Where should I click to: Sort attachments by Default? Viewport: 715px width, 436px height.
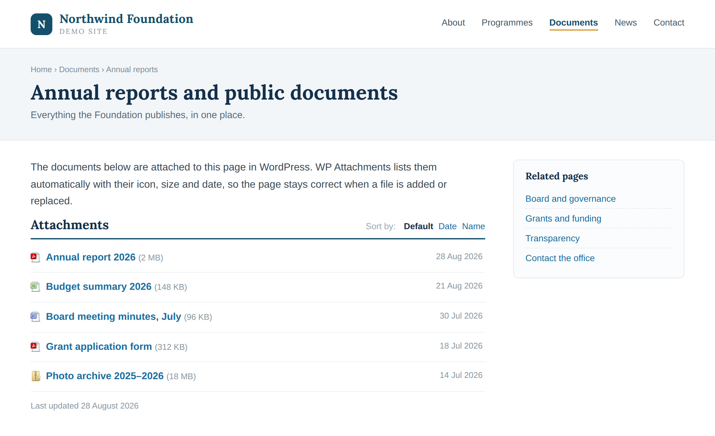418,226
